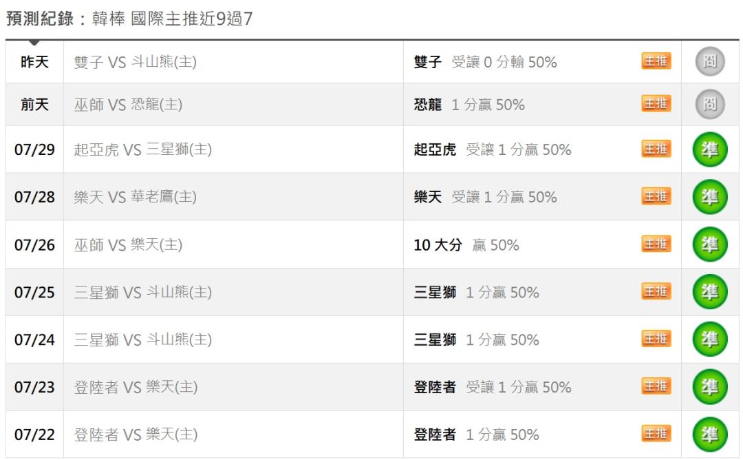Click the 登陸者 受讓 1 分贏 prediction
The image size is (743, 460).
pyautogui.click(x=493, y=387)
